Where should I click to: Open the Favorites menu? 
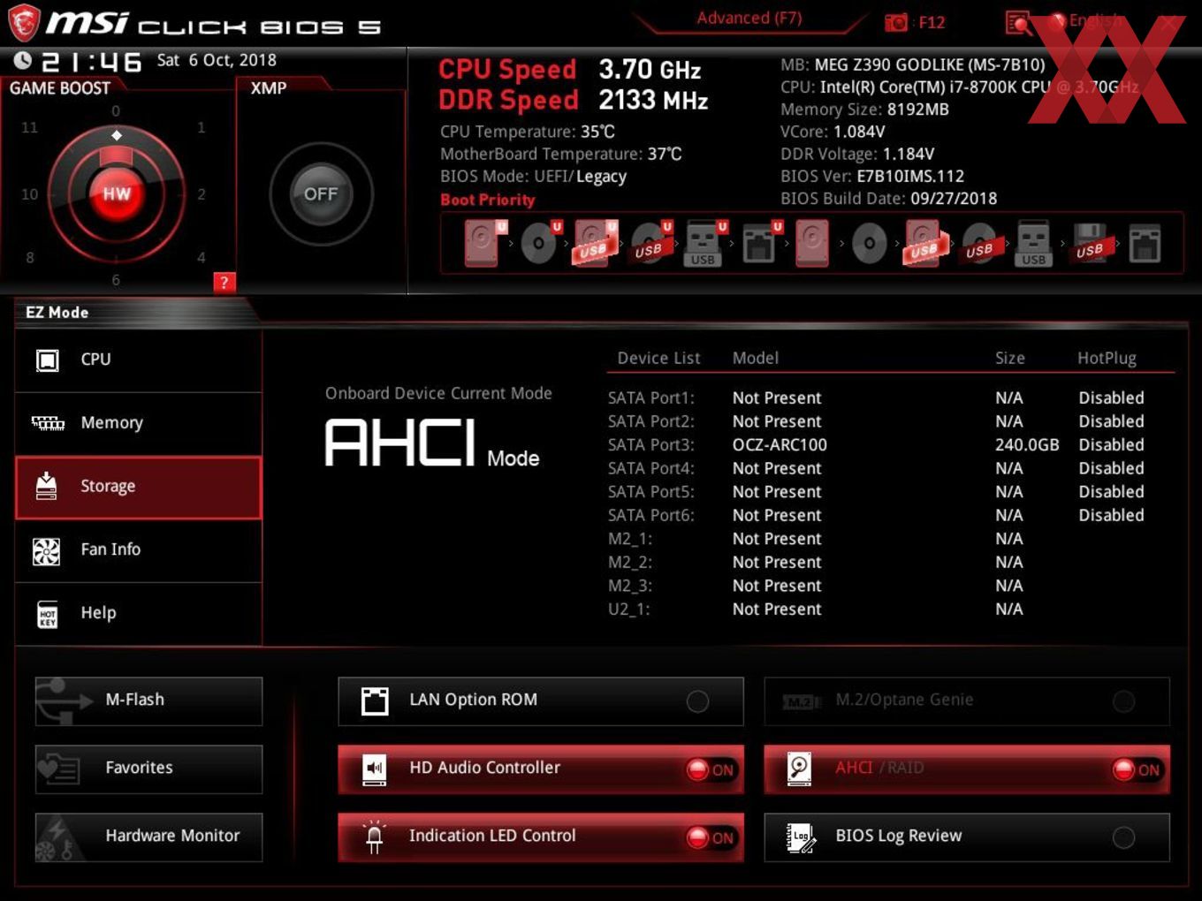[148, 768]
